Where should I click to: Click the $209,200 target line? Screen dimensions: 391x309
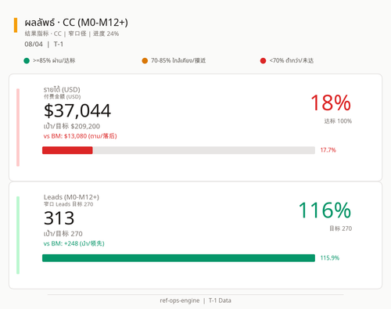click(72, 126)
